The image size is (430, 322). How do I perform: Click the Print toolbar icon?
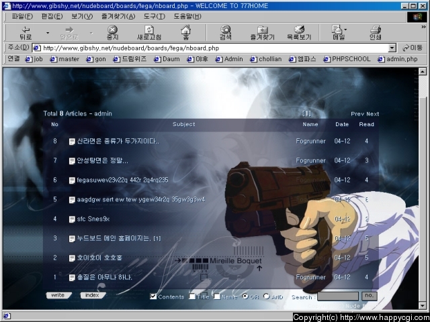pos(376,30)
